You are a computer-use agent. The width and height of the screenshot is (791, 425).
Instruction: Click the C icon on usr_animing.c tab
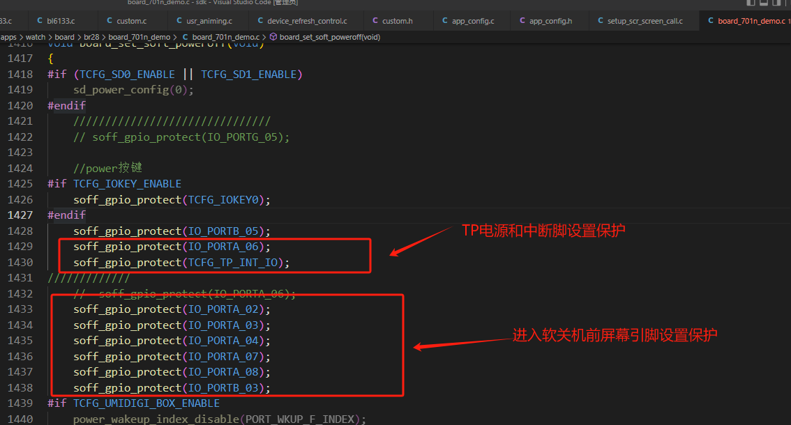(x=179, y=21)
